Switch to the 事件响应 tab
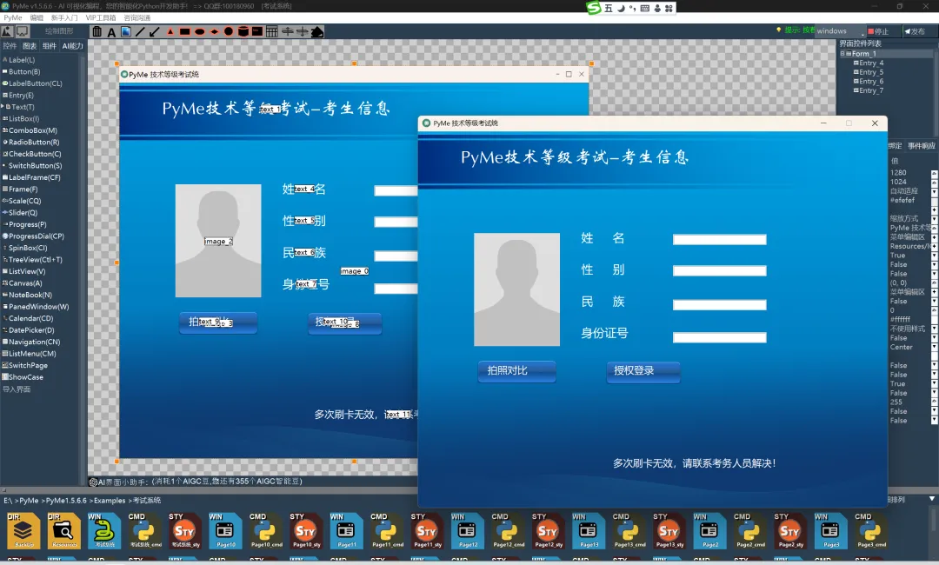This screenshot has width=939, height=565. click(921, 146)
